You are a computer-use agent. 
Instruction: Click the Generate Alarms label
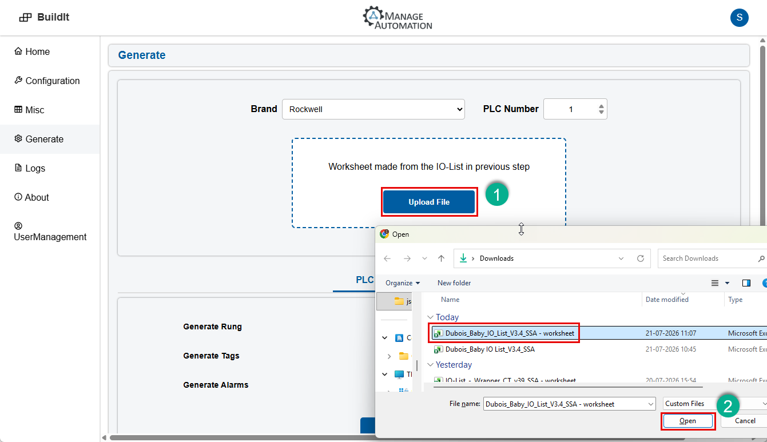[216, 385]
